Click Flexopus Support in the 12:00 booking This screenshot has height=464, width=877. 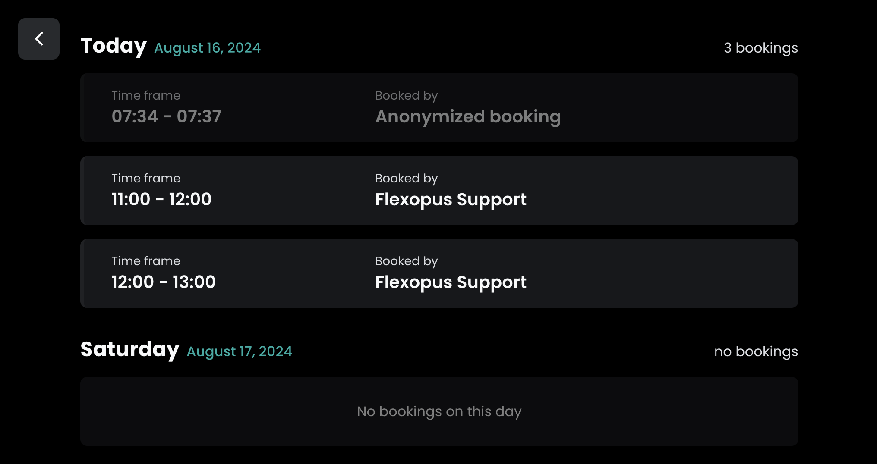(451, 282)
